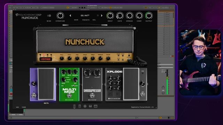The height and width of the screenshot is (125, 223).
Task: Click the Polychrome DSP Nunchuck logo
Action: (29, 16)
